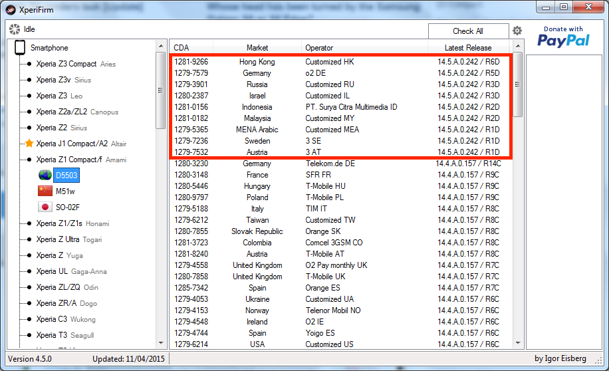Select the Orange SK Slovak Republic row
This screenshot has width=609, height=371.
pos(341,231)
